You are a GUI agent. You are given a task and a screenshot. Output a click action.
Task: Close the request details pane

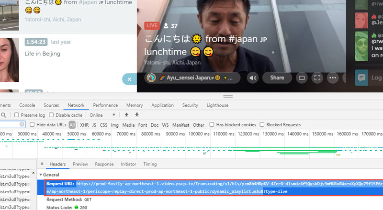pos(42,164)
